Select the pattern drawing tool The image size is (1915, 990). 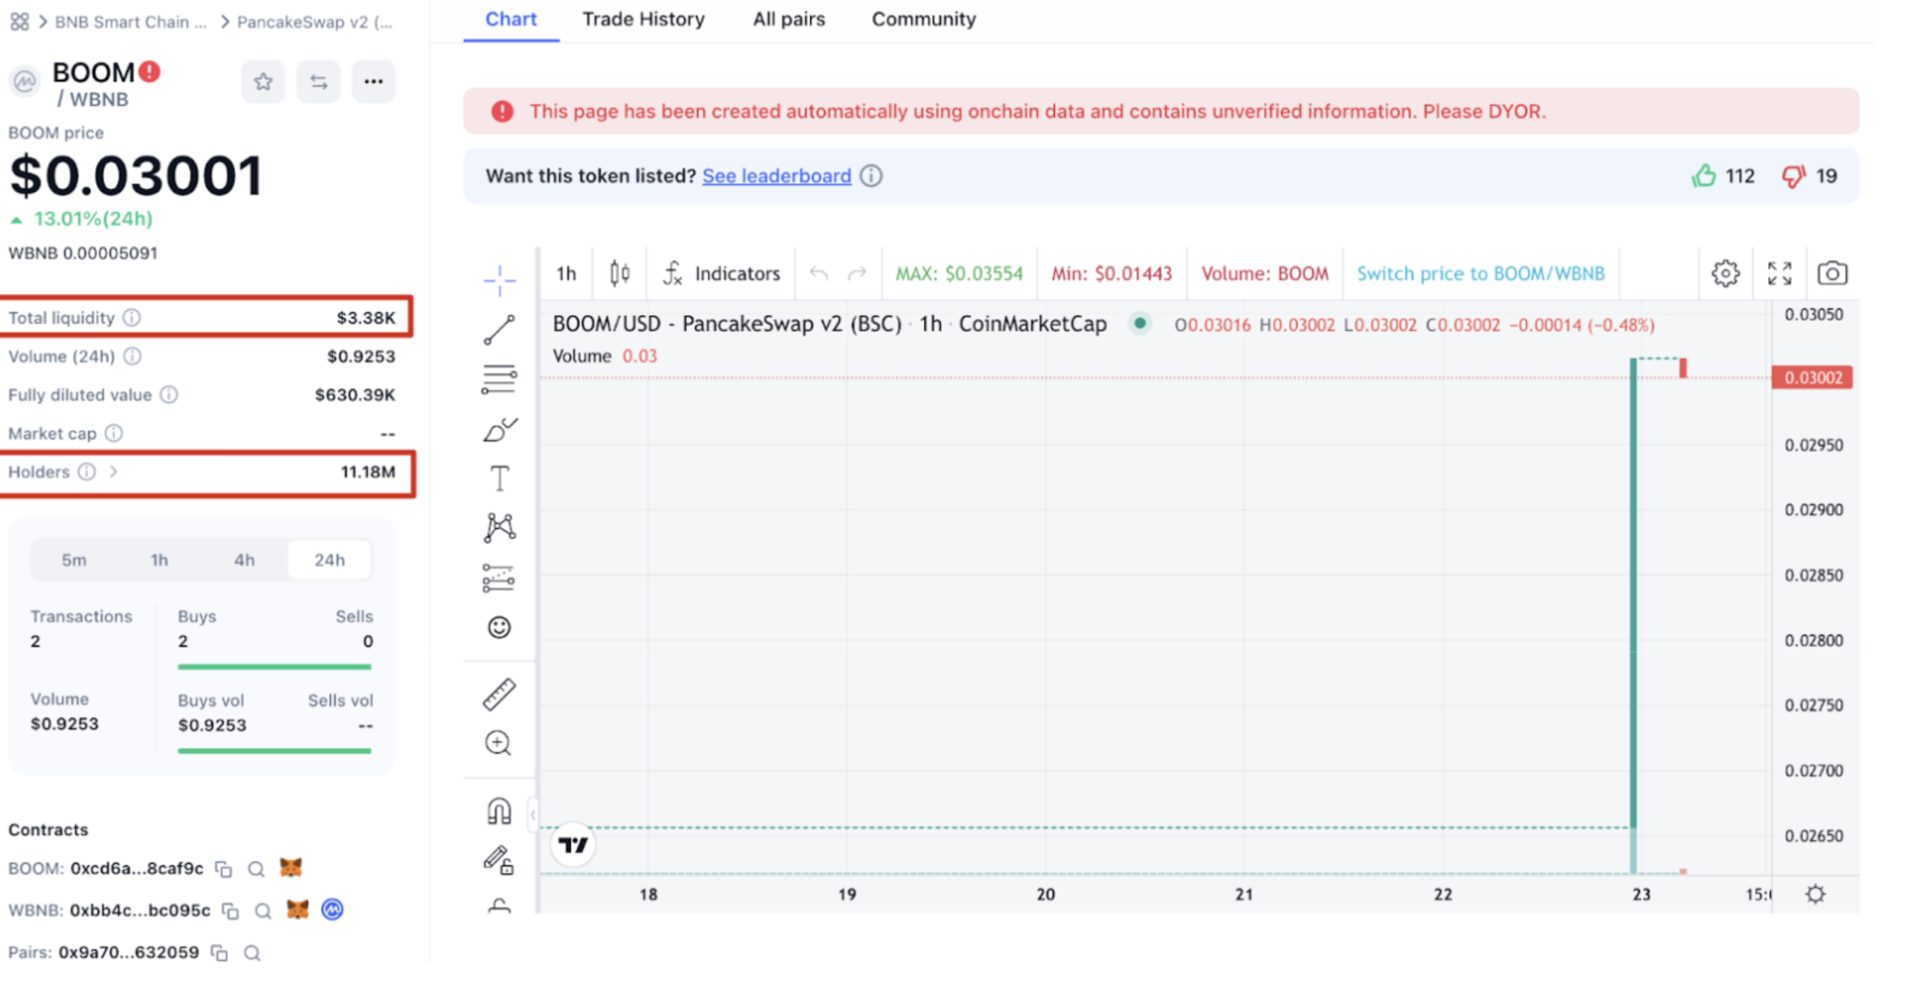499,527
